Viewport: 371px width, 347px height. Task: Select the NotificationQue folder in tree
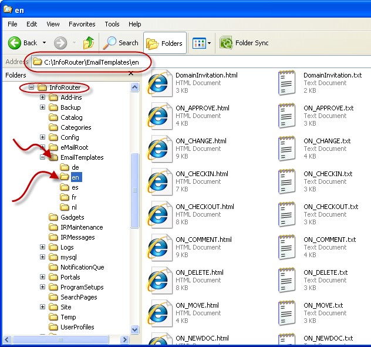(77, 267)
